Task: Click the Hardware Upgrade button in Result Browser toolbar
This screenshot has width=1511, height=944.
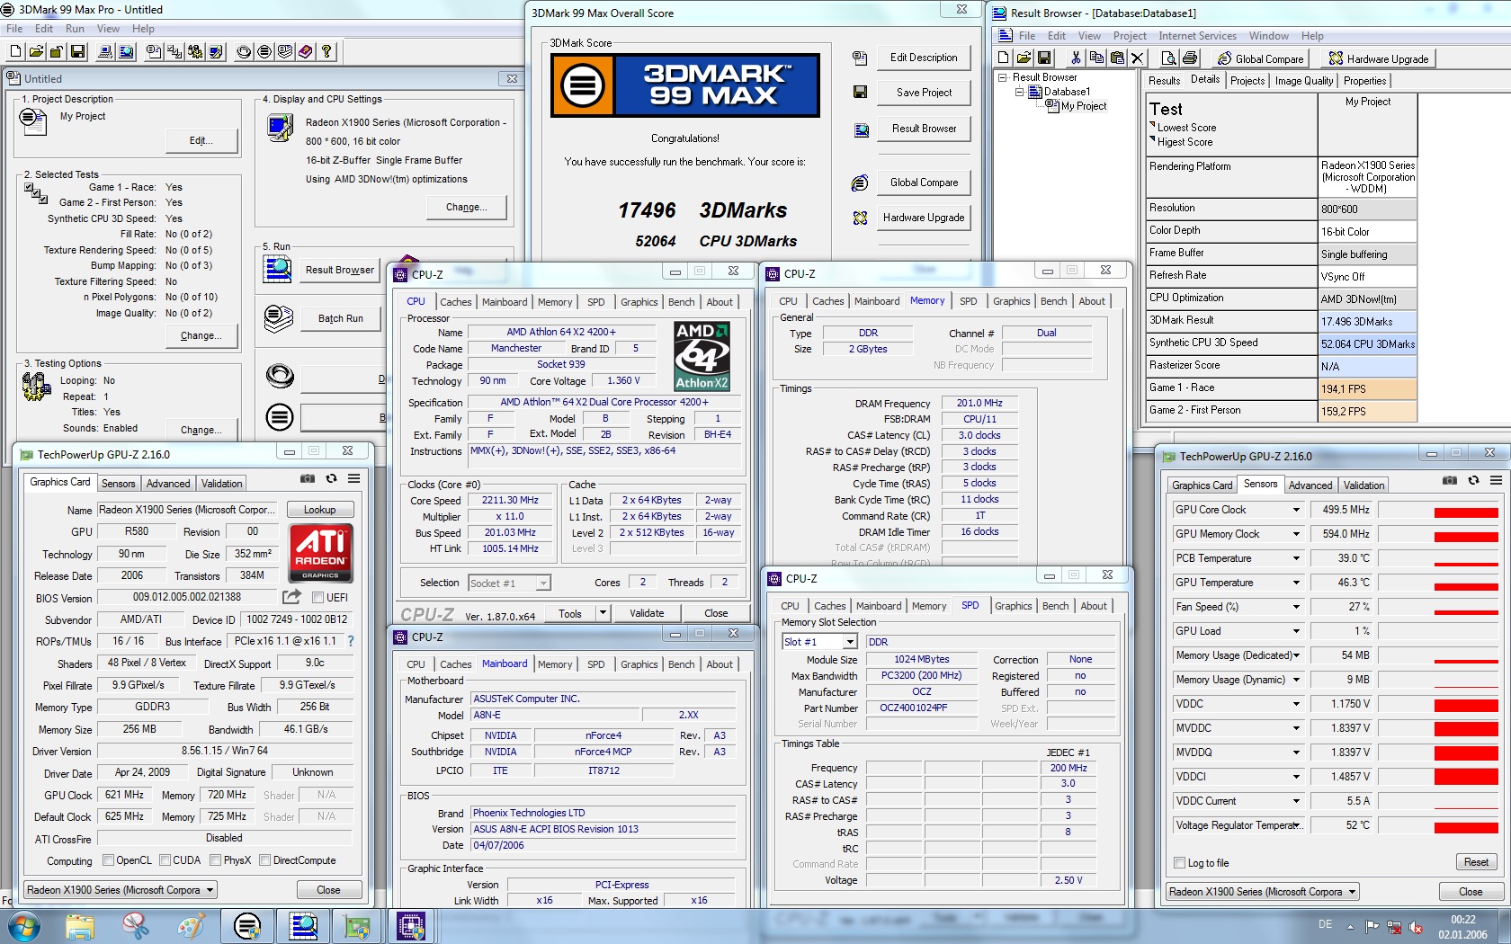Action: coord(1377,58)
